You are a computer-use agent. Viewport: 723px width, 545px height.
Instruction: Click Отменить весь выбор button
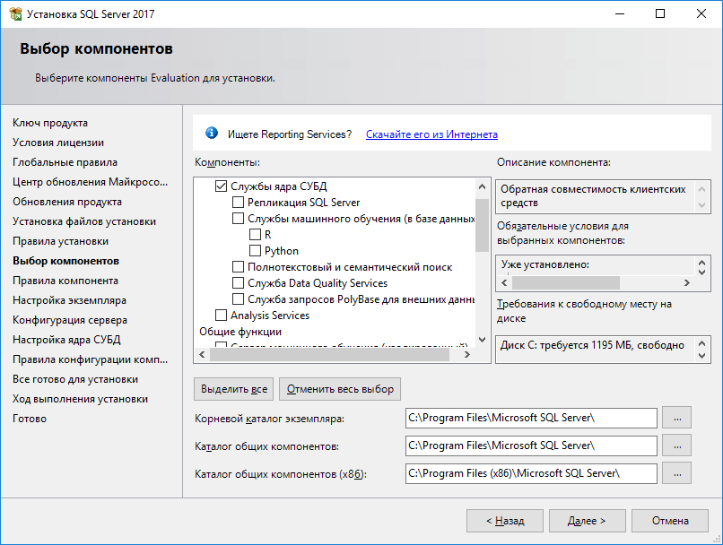click(340, 389)
